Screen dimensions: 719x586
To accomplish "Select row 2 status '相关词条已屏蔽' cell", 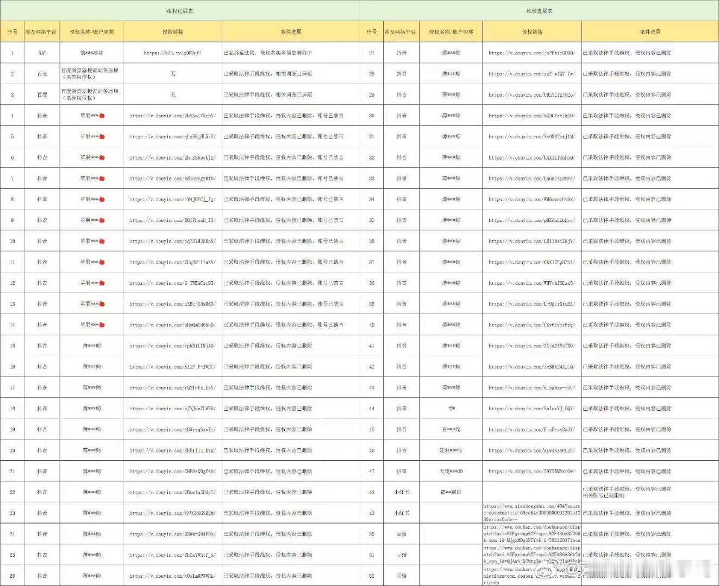I will (292, 73).
